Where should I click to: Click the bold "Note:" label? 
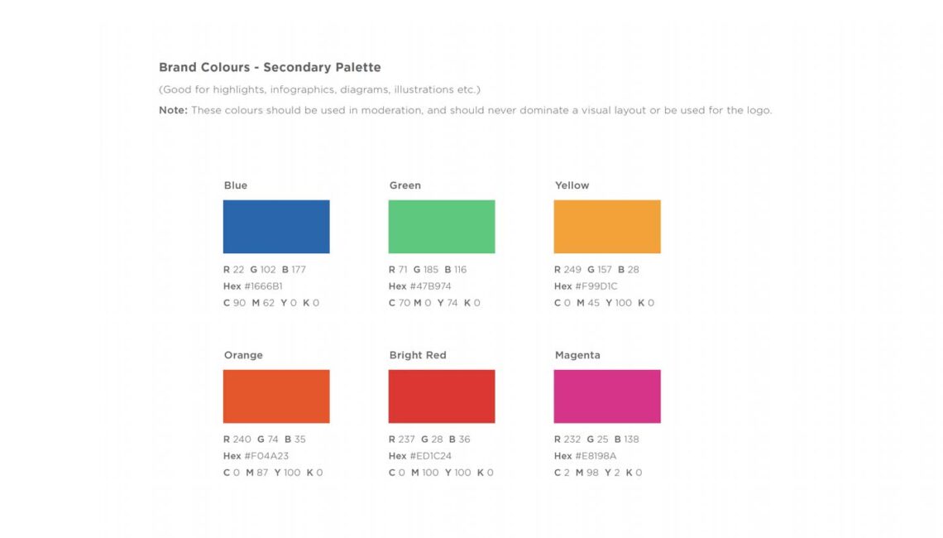click(173, 110)
